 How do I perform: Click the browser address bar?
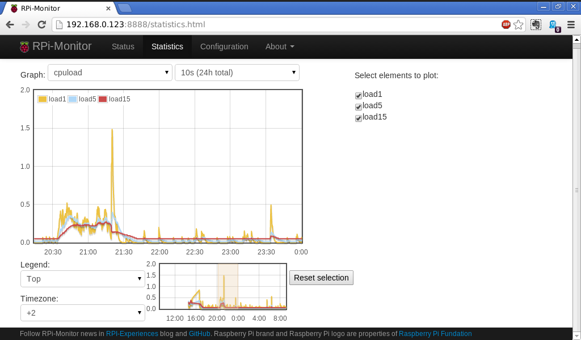278,24
